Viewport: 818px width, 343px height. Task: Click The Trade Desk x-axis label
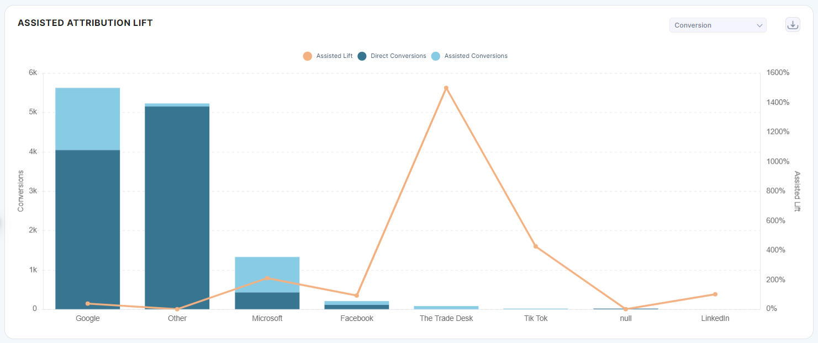pos(446,318)
